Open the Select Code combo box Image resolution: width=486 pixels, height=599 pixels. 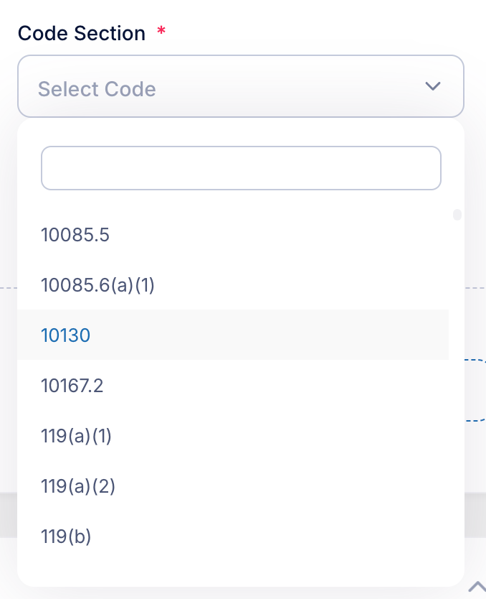click(241, 86)
